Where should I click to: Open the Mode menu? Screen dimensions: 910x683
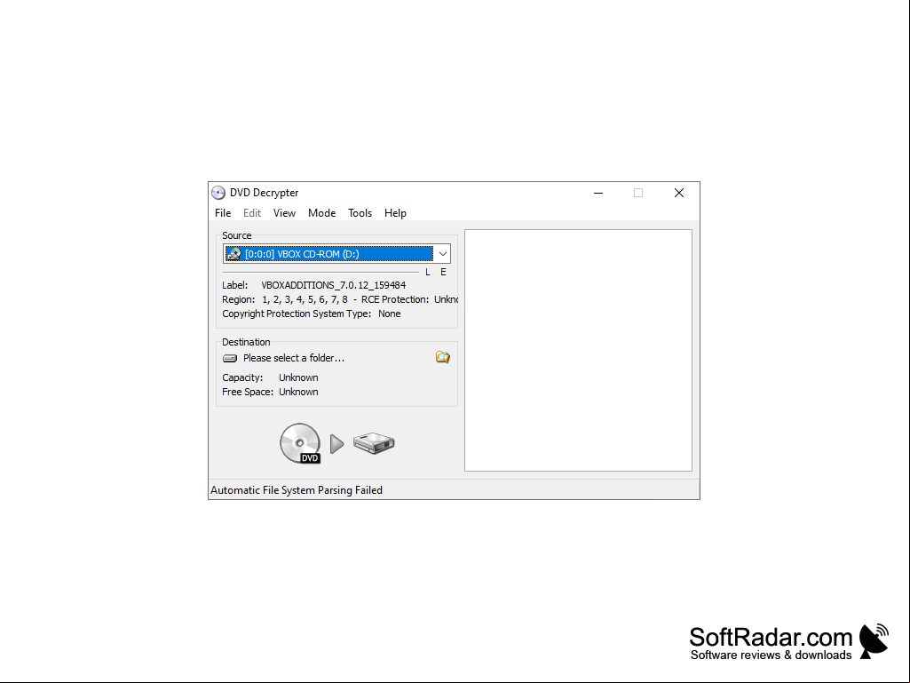click(x=321, y=213)
